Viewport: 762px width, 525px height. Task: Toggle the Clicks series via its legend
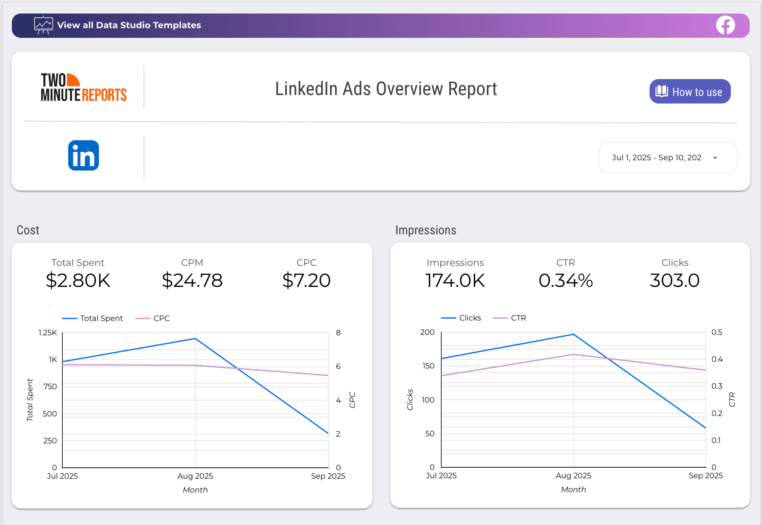[x=470, y=318]
